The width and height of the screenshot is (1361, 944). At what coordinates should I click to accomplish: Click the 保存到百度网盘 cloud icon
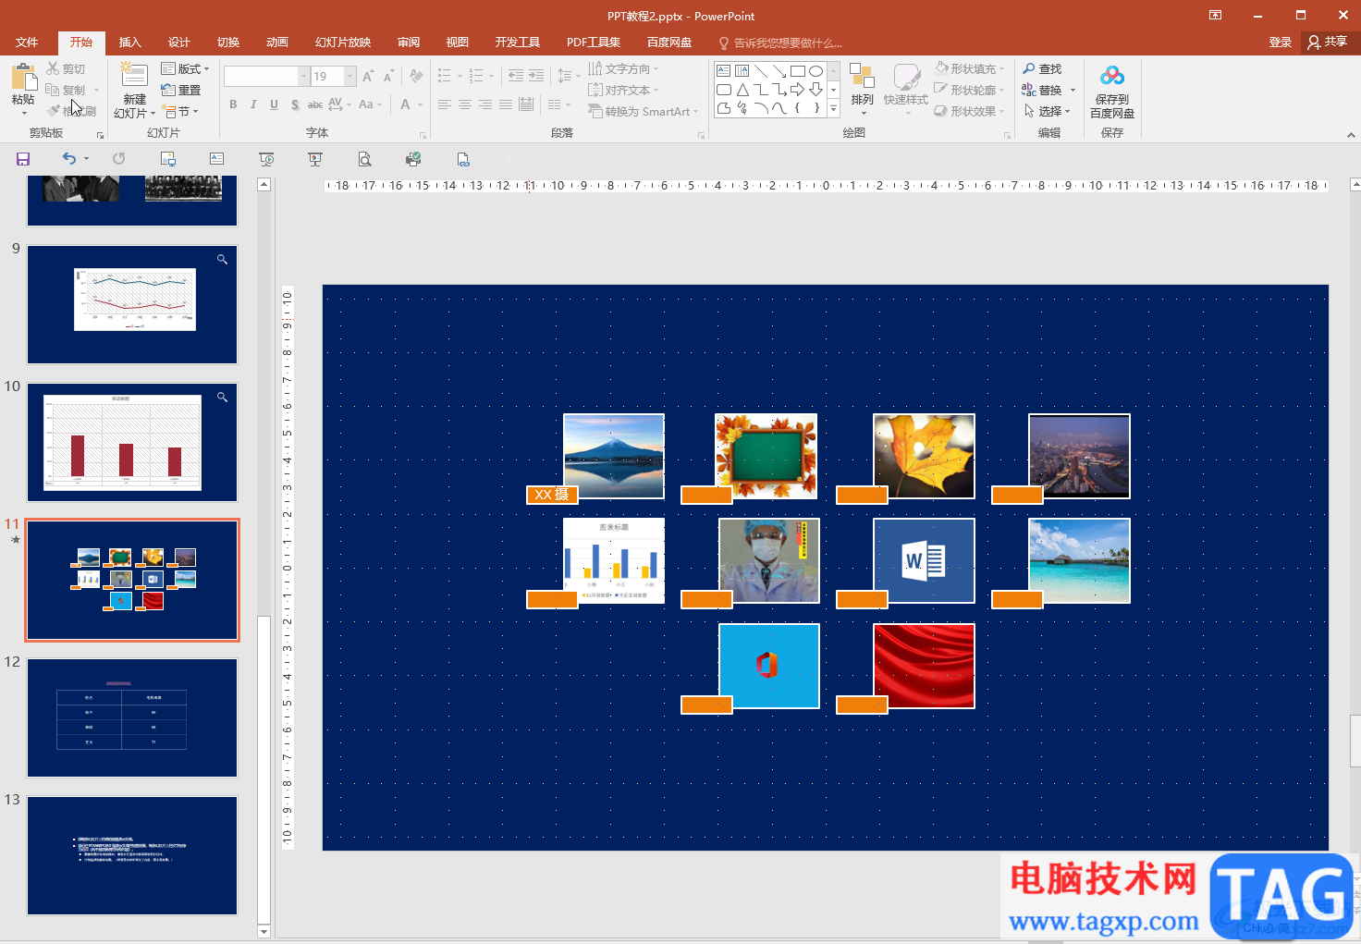1112,77
